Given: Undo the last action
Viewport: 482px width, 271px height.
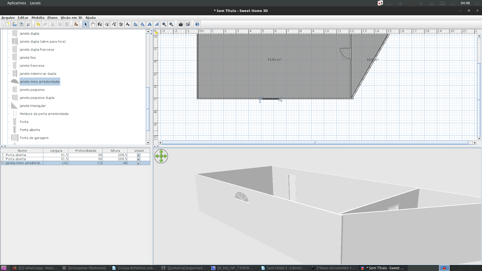Looking at the screenshot, I should [38, 24].
